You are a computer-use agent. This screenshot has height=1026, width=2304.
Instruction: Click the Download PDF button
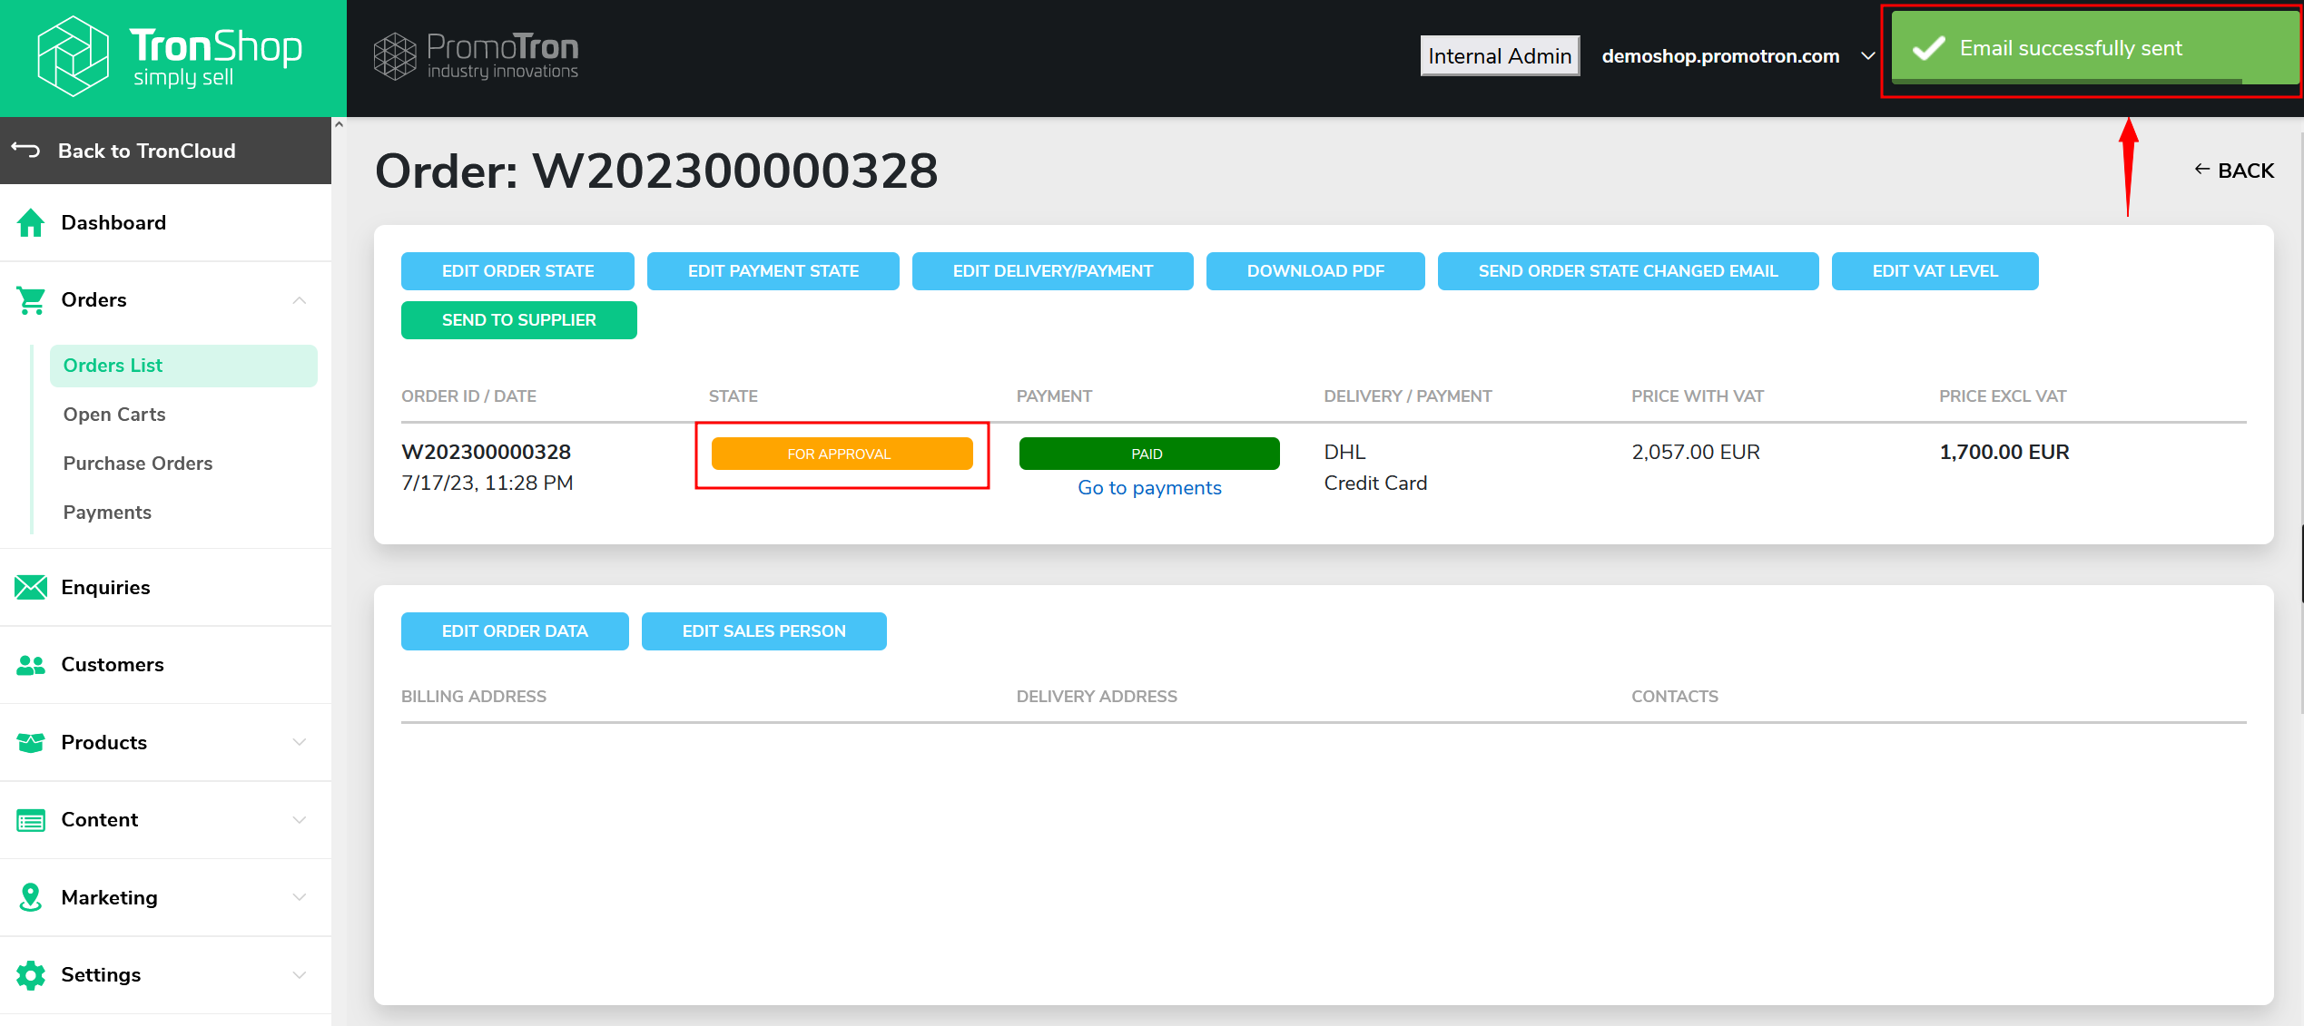(x=1315, y=271)
